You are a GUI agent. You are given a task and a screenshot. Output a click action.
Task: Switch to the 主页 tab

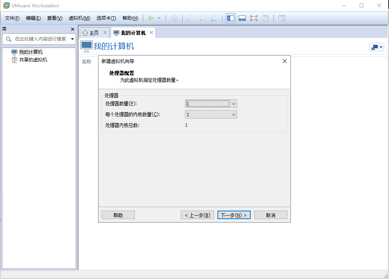click(x=94, y=33)
